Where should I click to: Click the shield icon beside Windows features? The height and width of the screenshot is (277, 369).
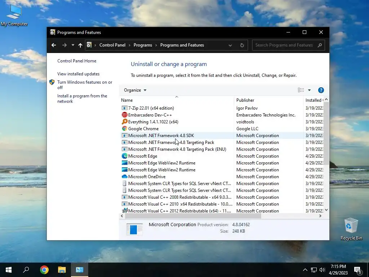(52, 82)
